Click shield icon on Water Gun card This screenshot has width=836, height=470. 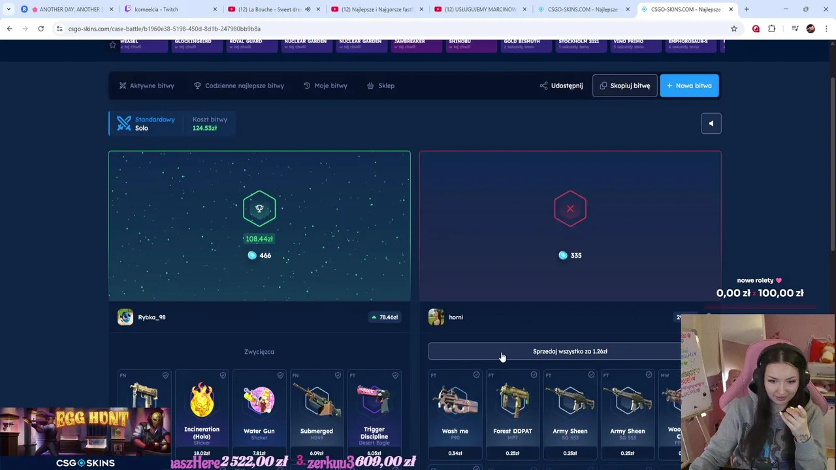[280, 375]
